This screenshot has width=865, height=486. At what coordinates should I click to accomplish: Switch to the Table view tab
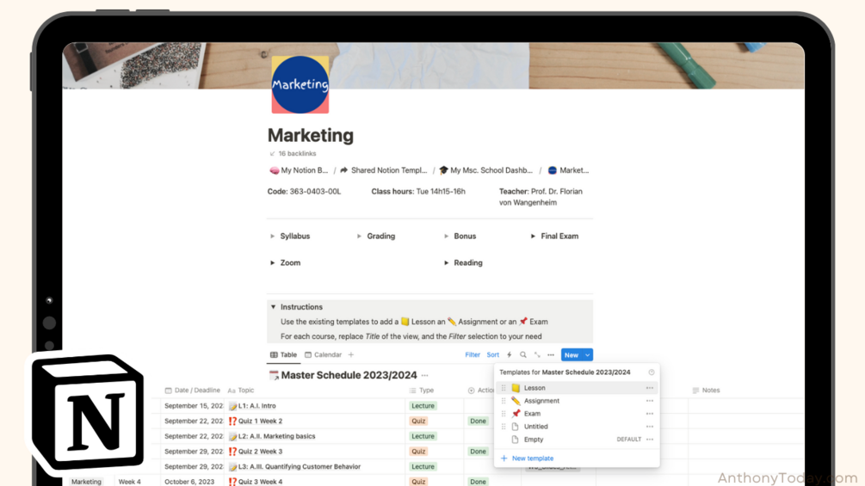(283, 355)
